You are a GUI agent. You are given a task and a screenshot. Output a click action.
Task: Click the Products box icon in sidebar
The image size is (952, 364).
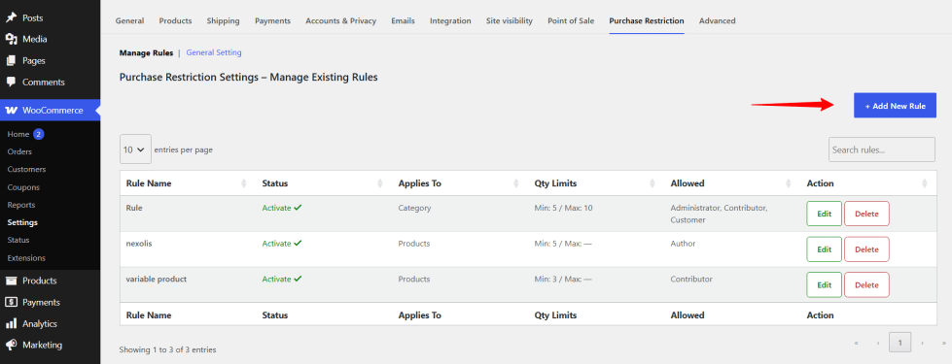[11, 281]
